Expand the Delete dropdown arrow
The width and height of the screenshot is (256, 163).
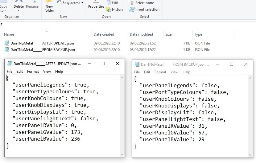(x=19, y=10)
